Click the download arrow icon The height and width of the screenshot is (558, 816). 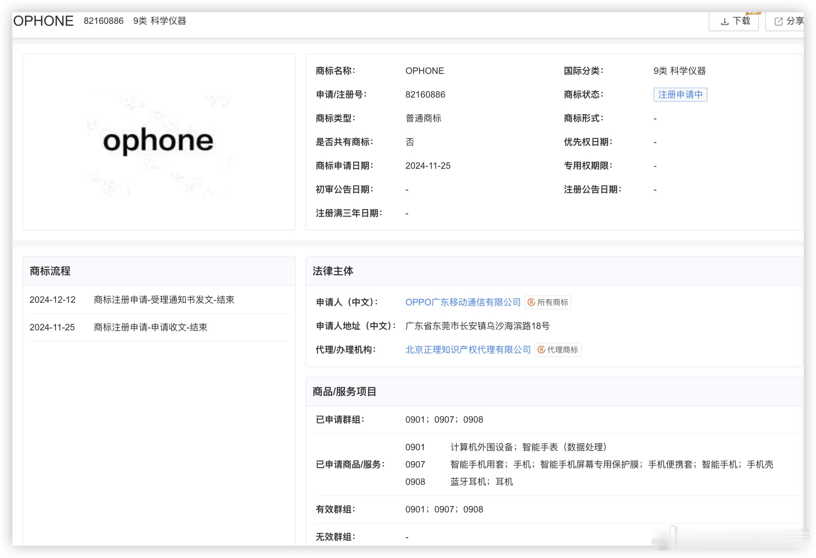[x=724, y=22]
